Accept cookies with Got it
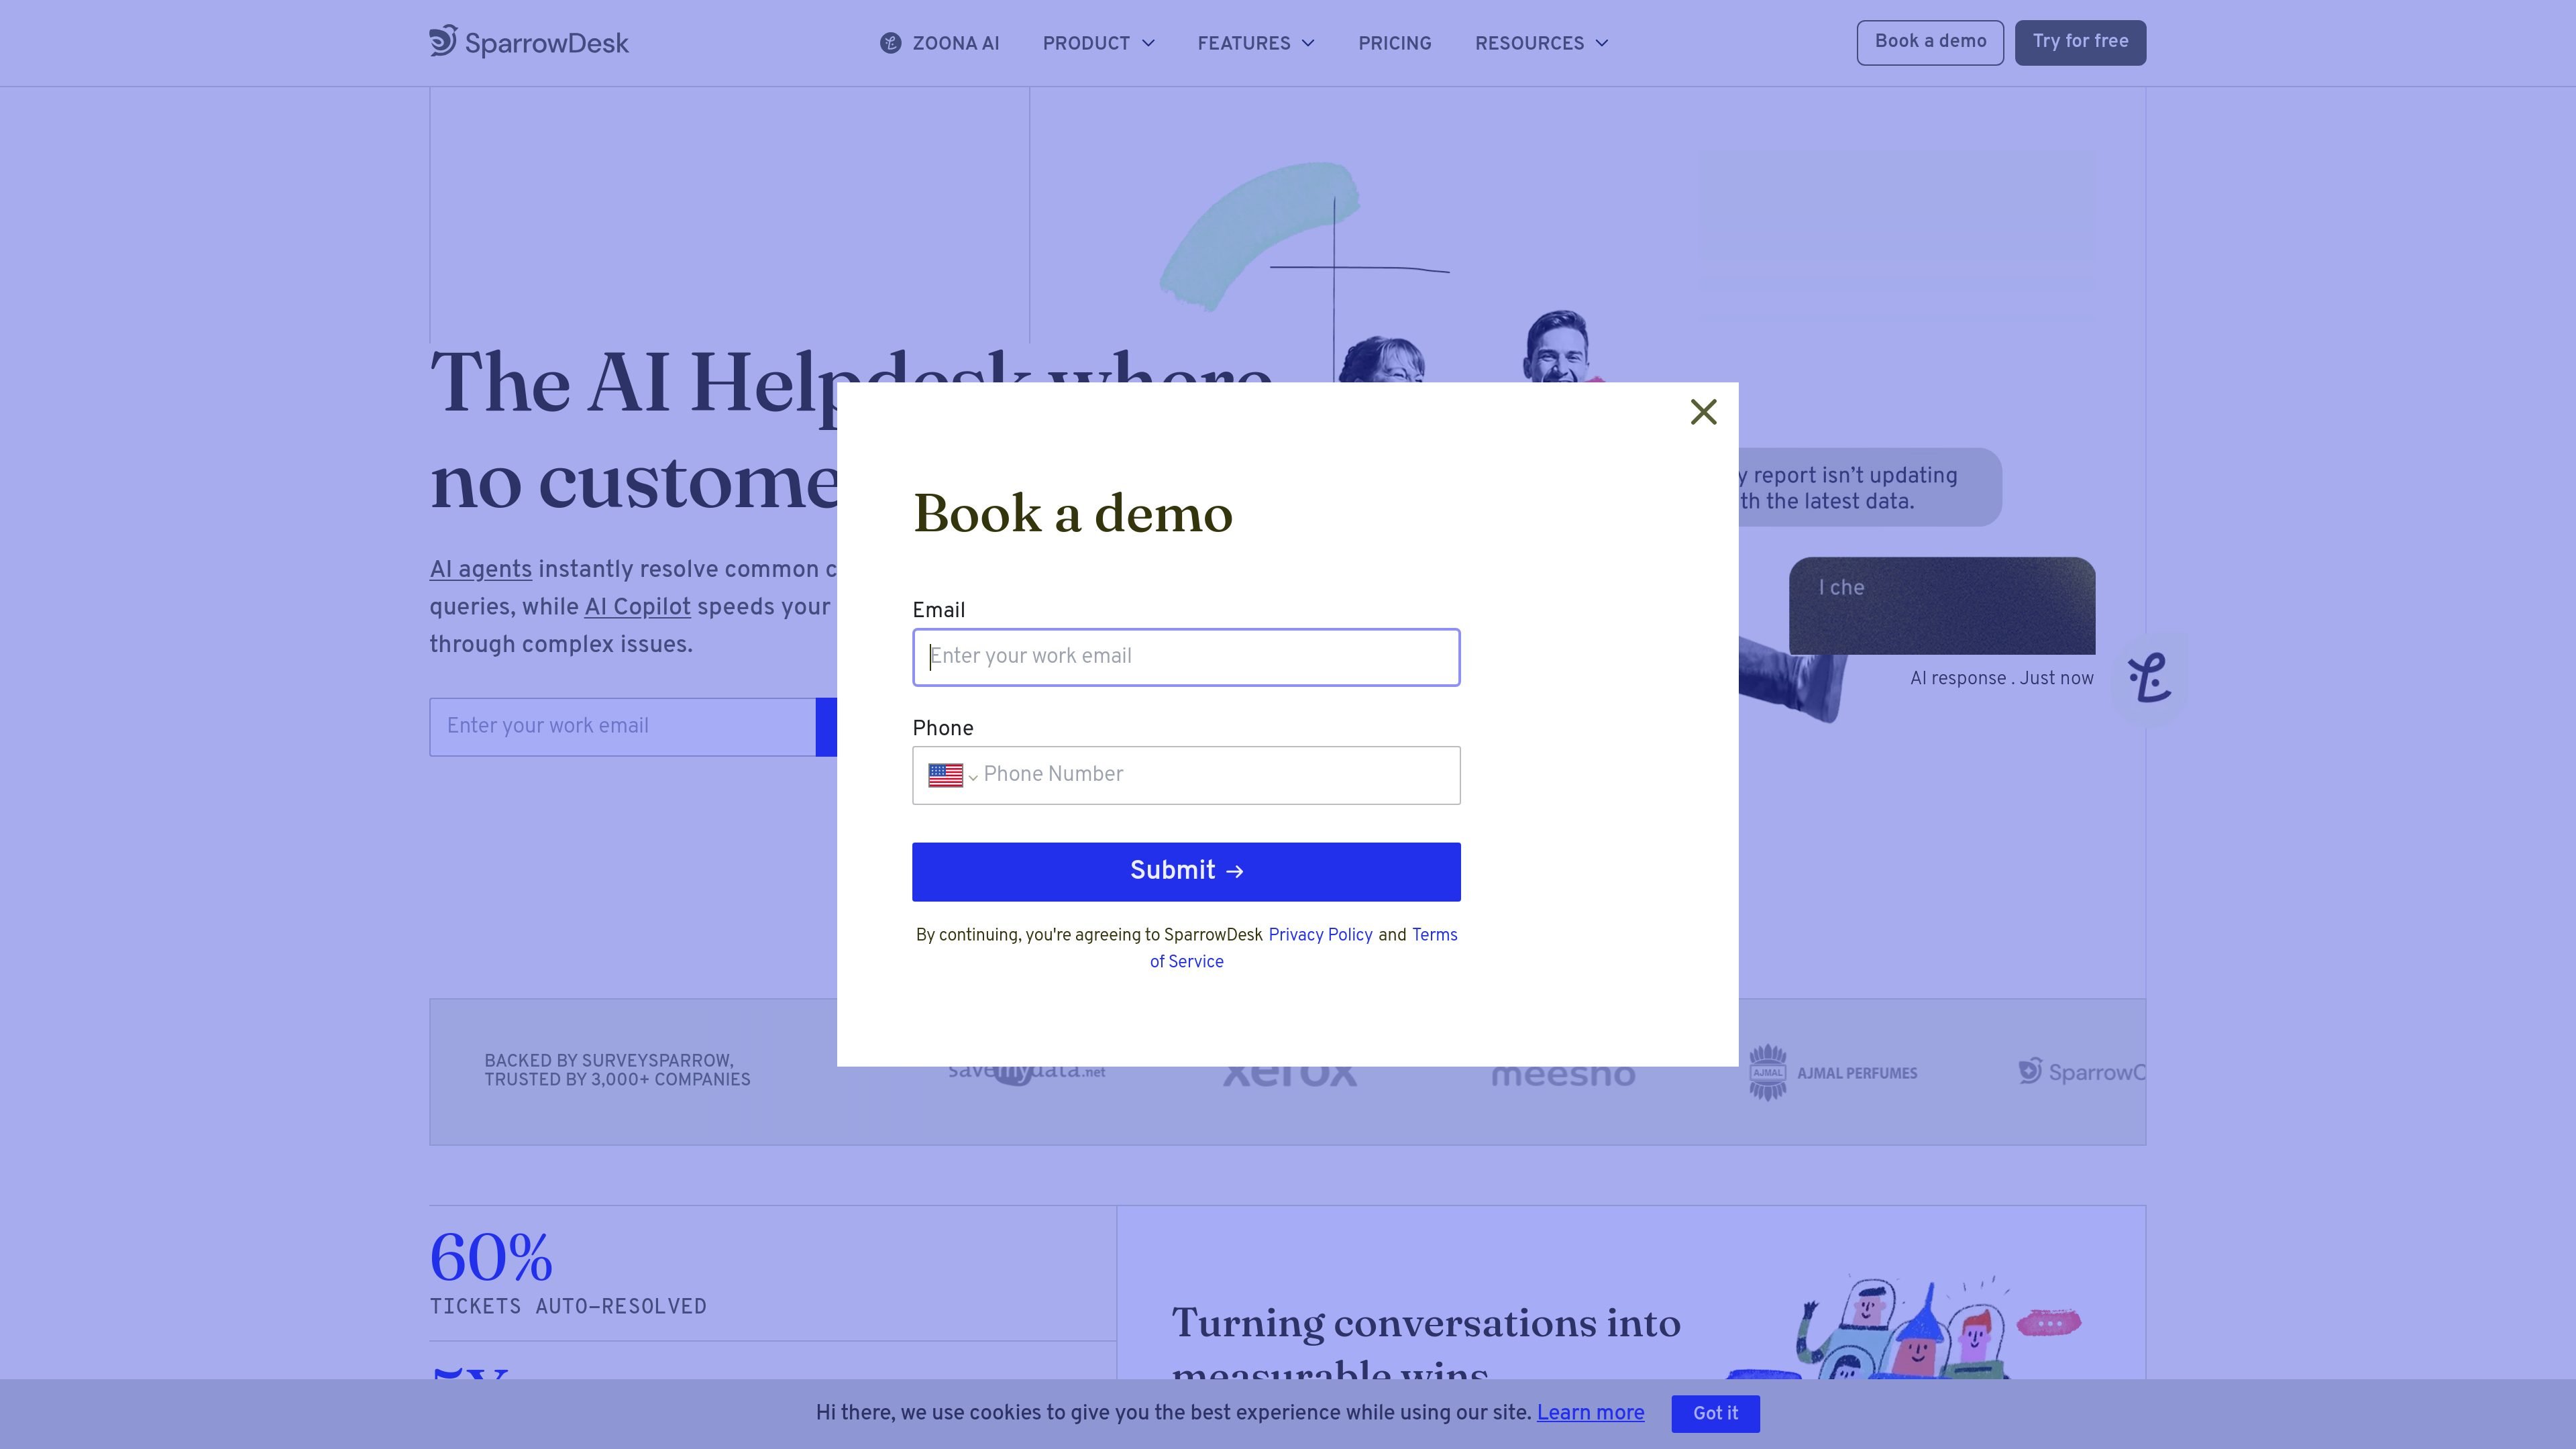This screenshot has height=1449, width=2576. [x=1715, y=1413]
